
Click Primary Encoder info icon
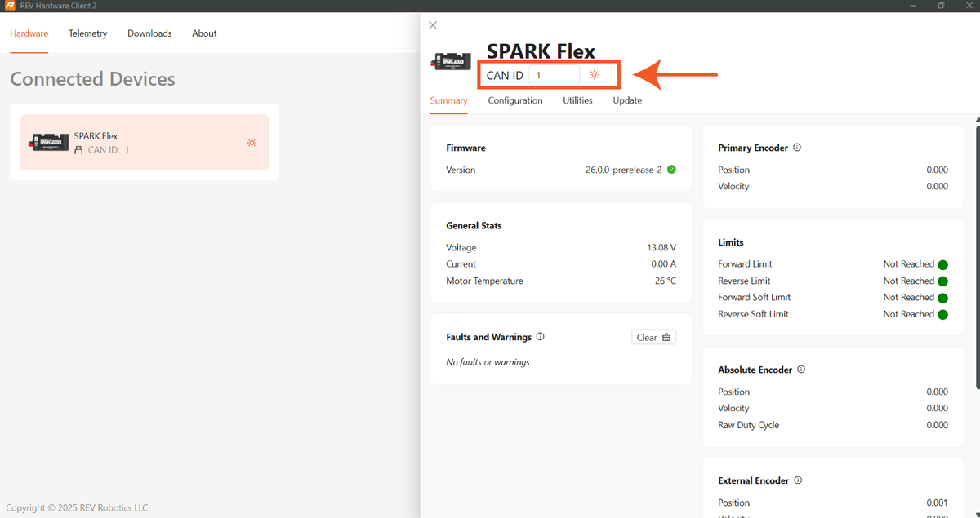797,148
